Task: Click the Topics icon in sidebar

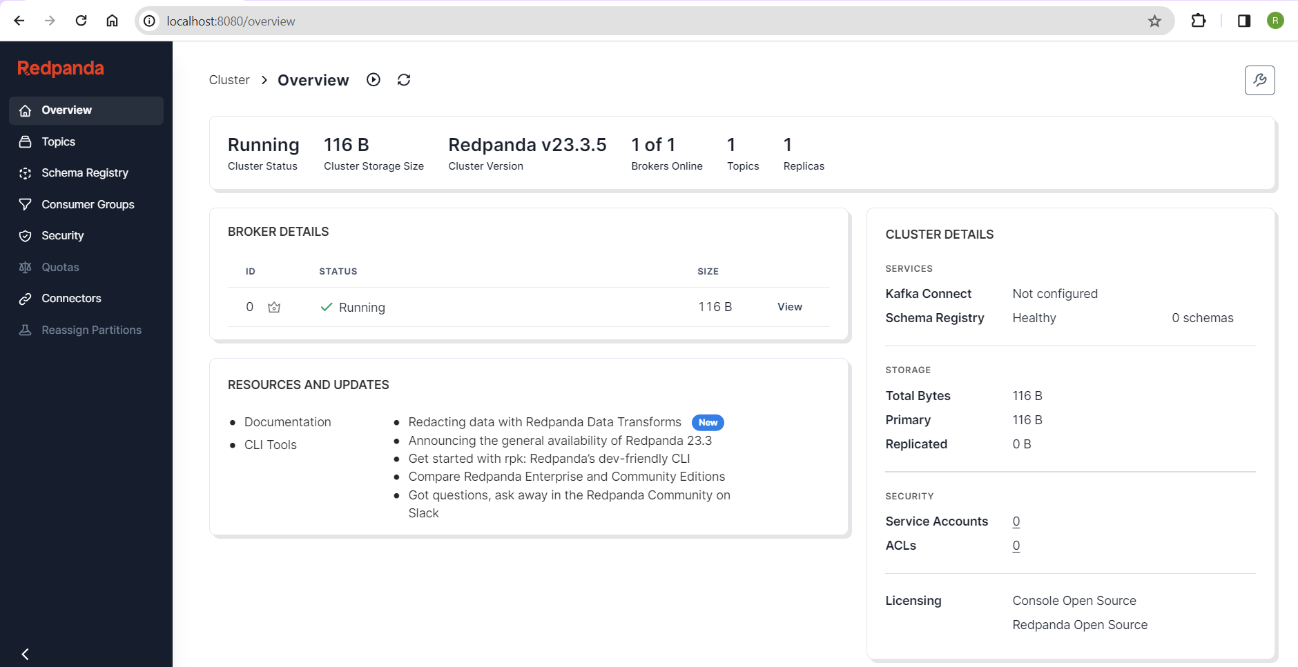Action: click(26, 141)
